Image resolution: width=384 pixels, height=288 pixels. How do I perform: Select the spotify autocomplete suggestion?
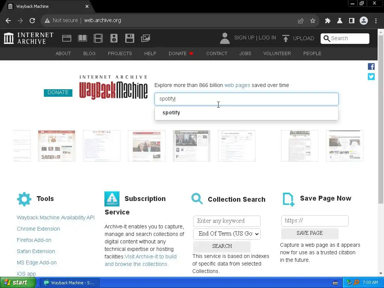[246, 112]
